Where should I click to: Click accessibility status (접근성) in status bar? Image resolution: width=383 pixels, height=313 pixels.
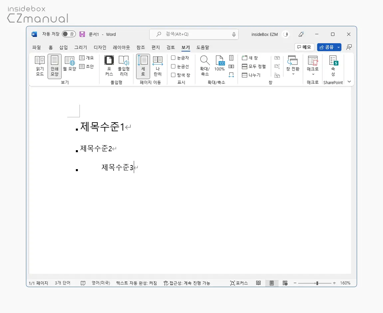pos(187,283)
